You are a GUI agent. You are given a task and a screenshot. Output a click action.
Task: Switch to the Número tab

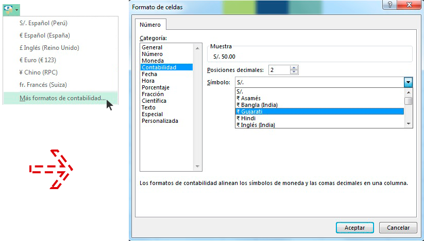tap(150, 25)
